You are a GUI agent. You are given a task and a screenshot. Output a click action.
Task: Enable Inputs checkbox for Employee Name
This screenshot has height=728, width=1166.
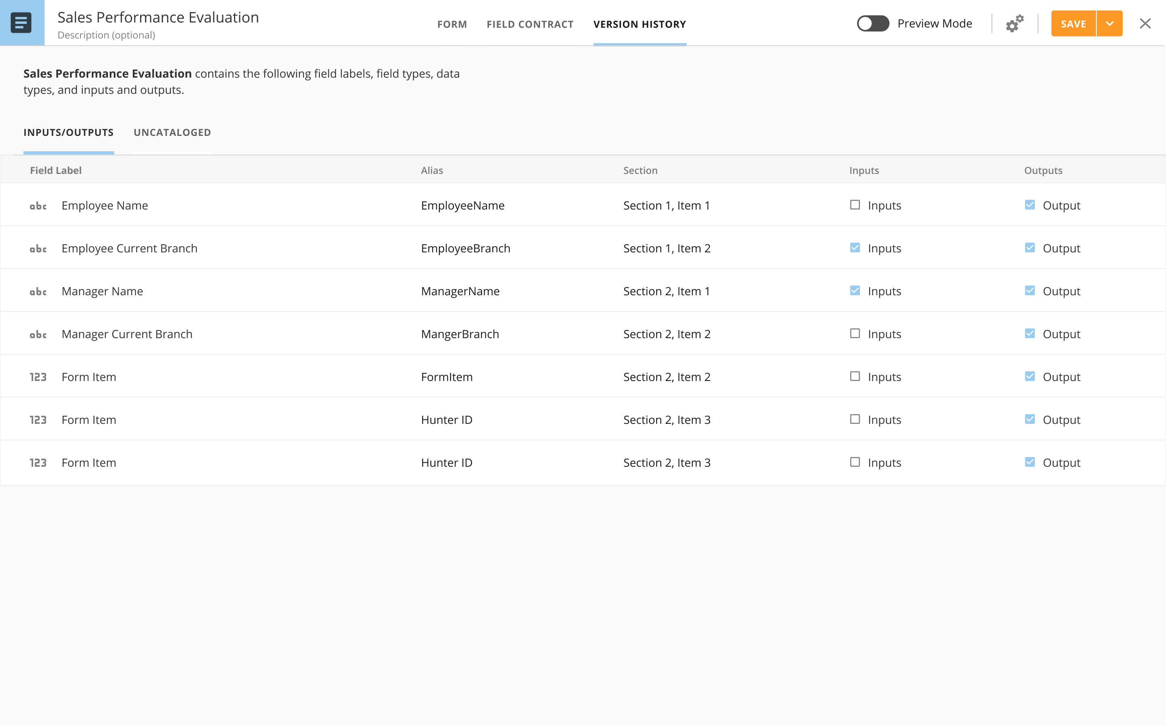[855, 205]
